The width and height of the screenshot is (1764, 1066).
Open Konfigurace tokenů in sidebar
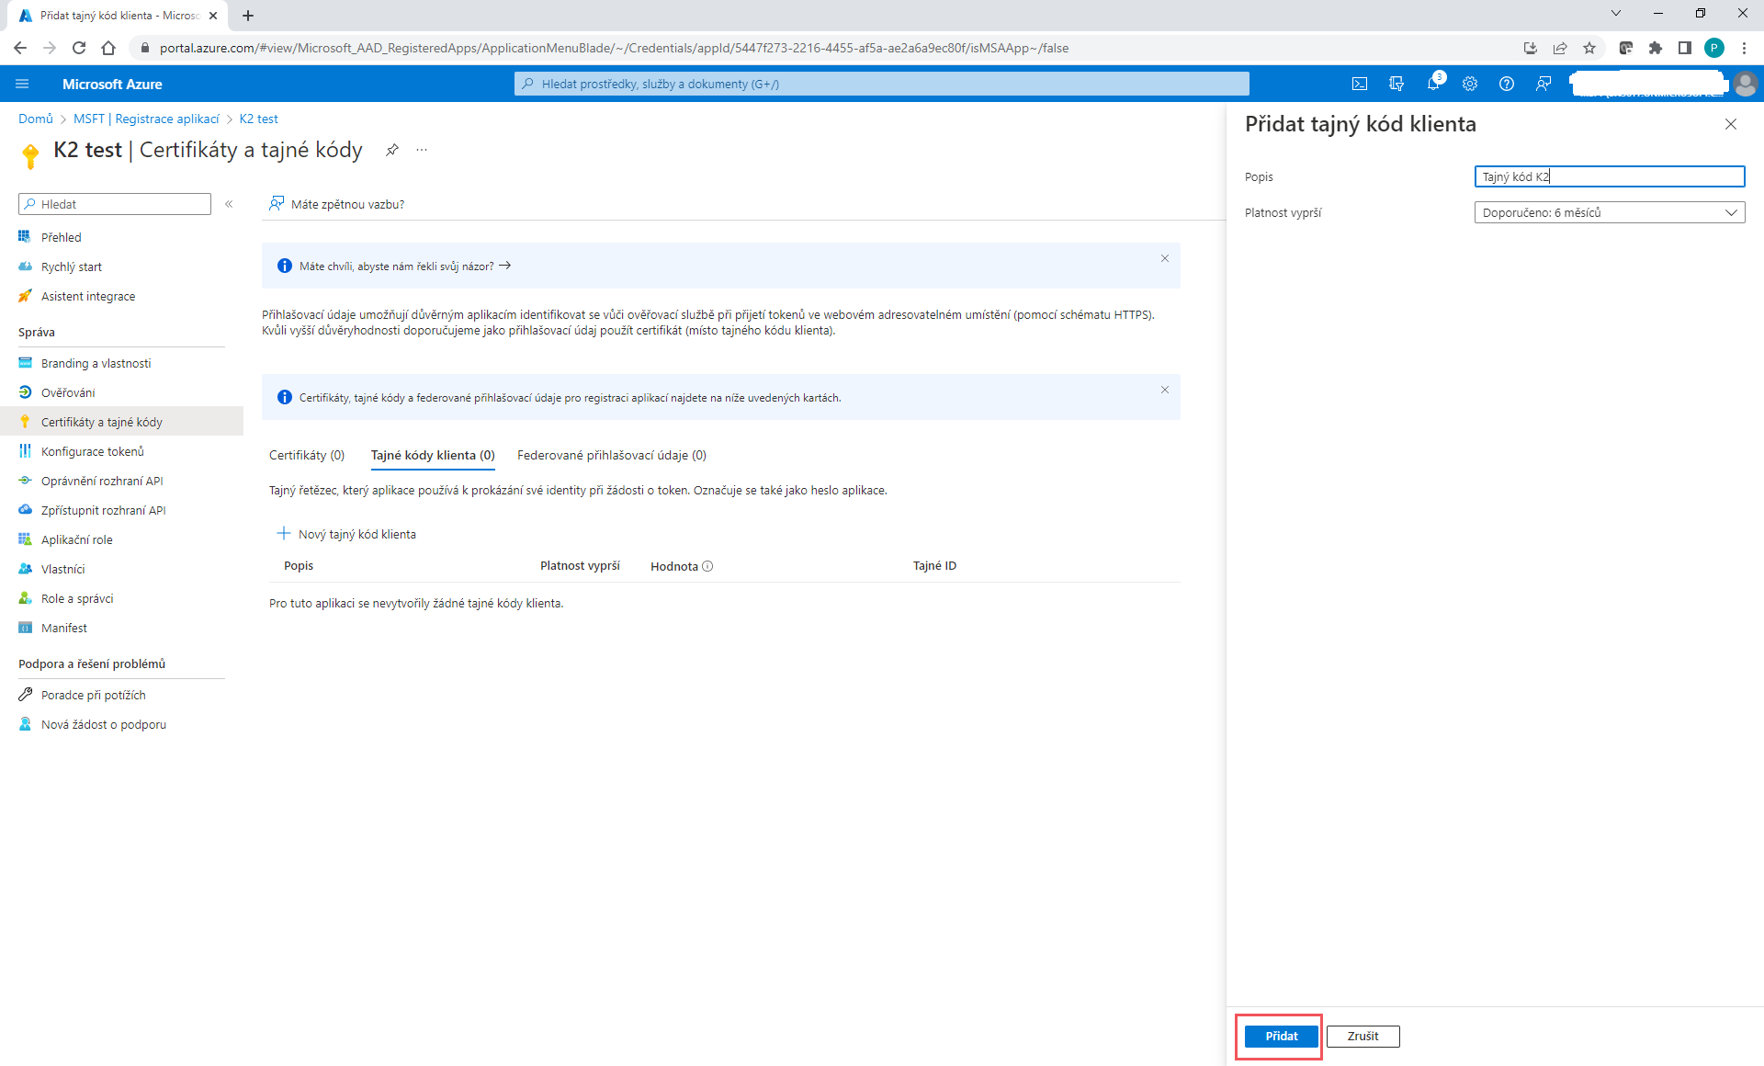[92, 451]
